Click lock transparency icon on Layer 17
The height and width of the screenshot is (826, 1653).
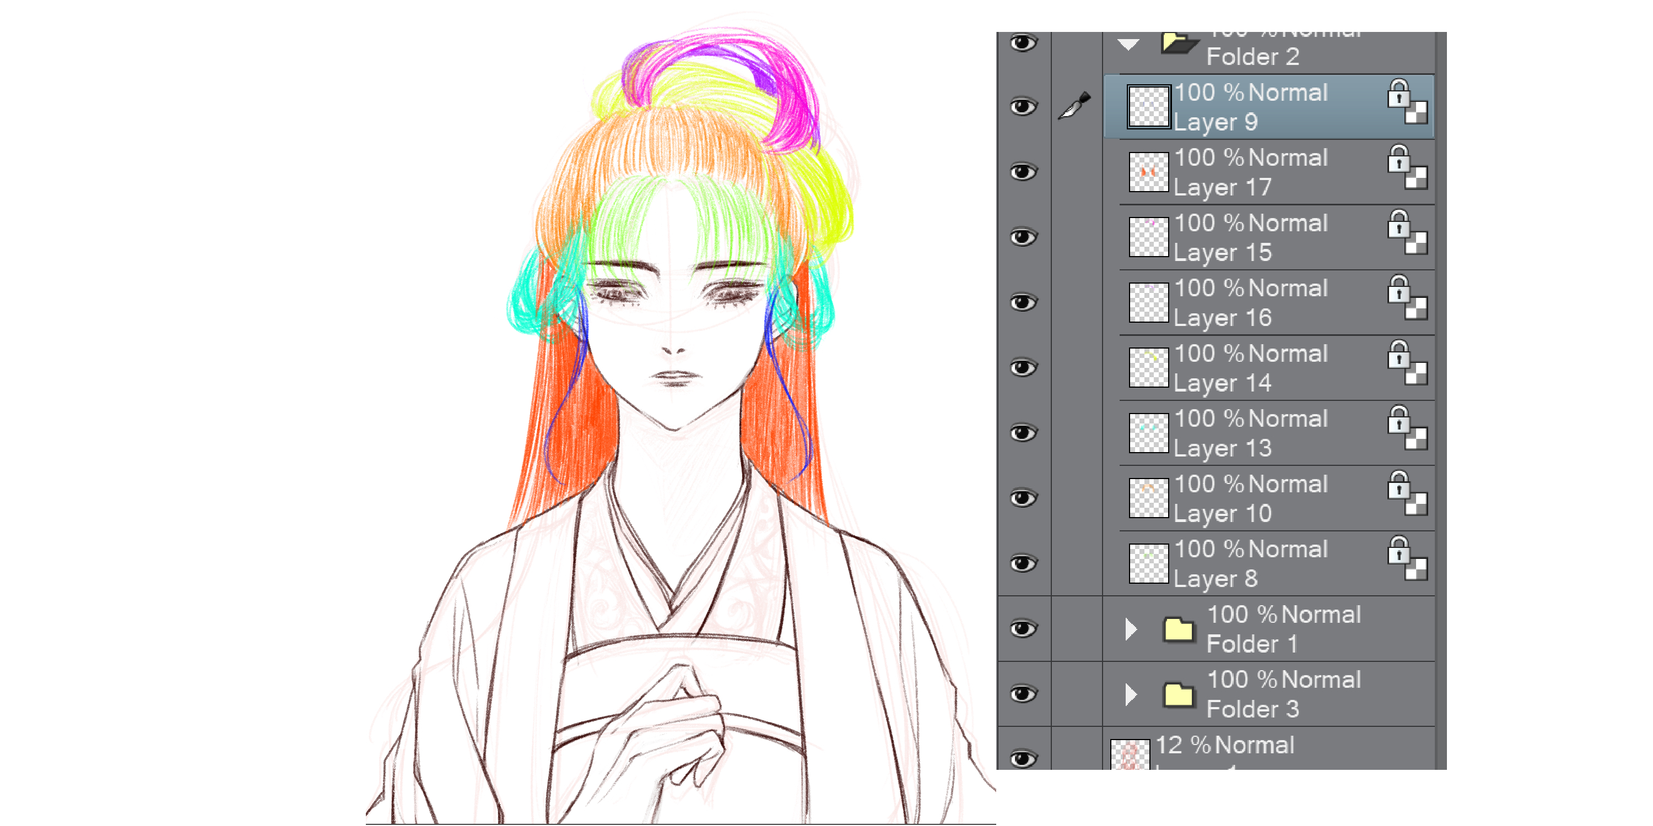coord(1407,167)
